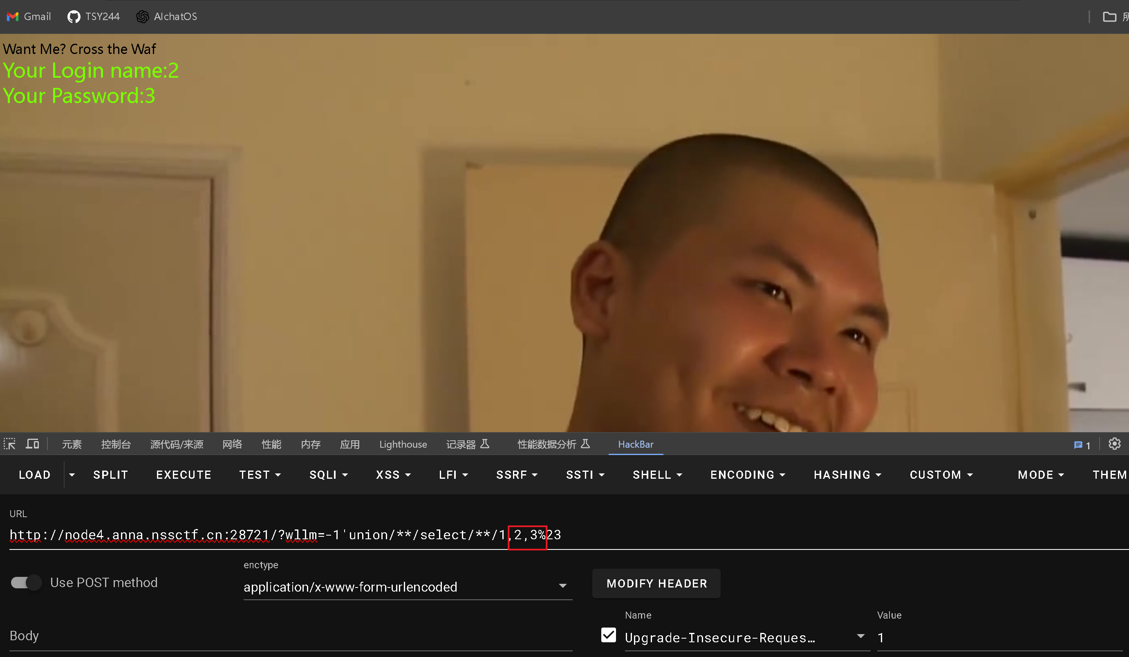The image size is (1129, 657).
Task: Switch to the Lighthouse tab
Action: click(403, 444)
